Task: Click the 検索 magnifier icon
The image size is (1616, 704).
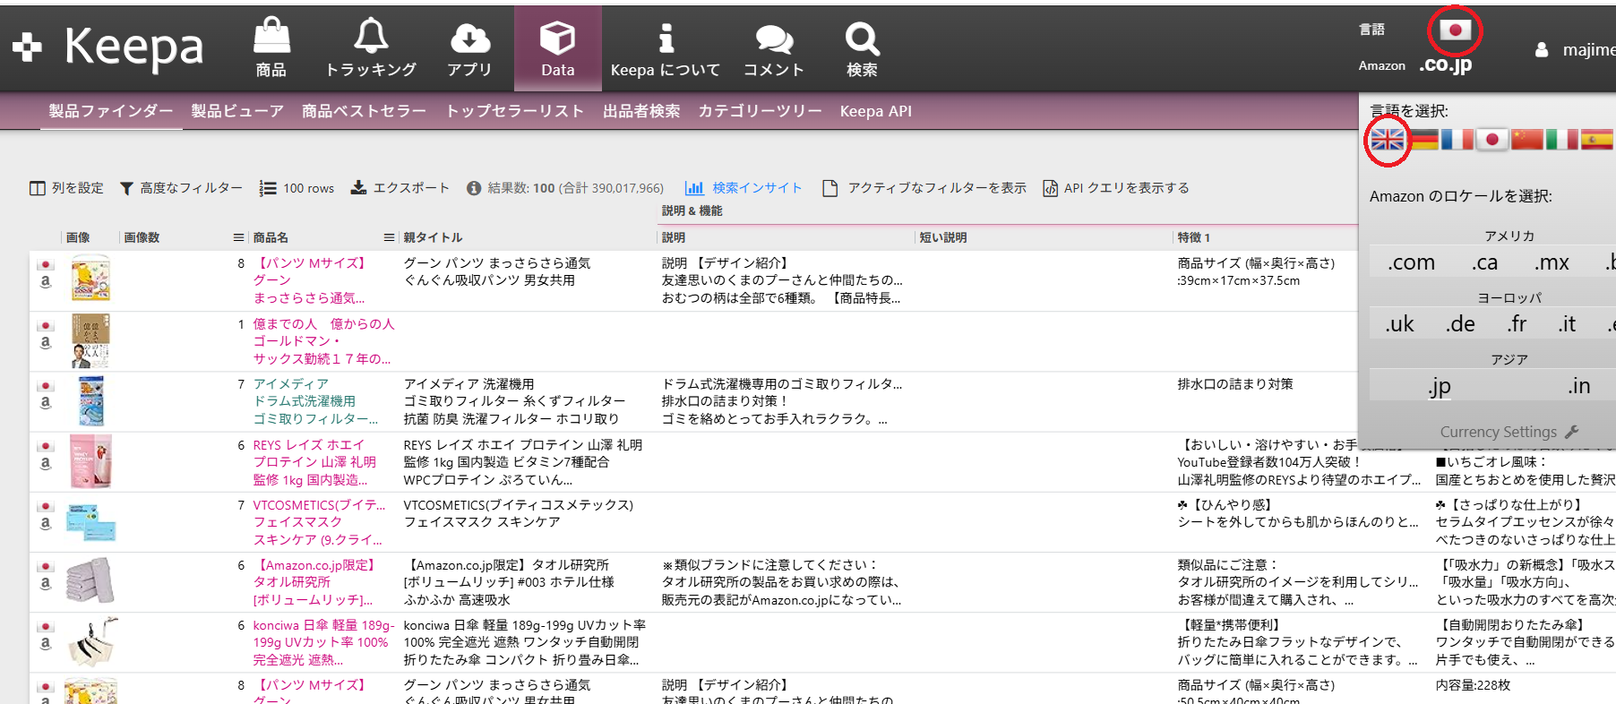Action: pos(862,39)
